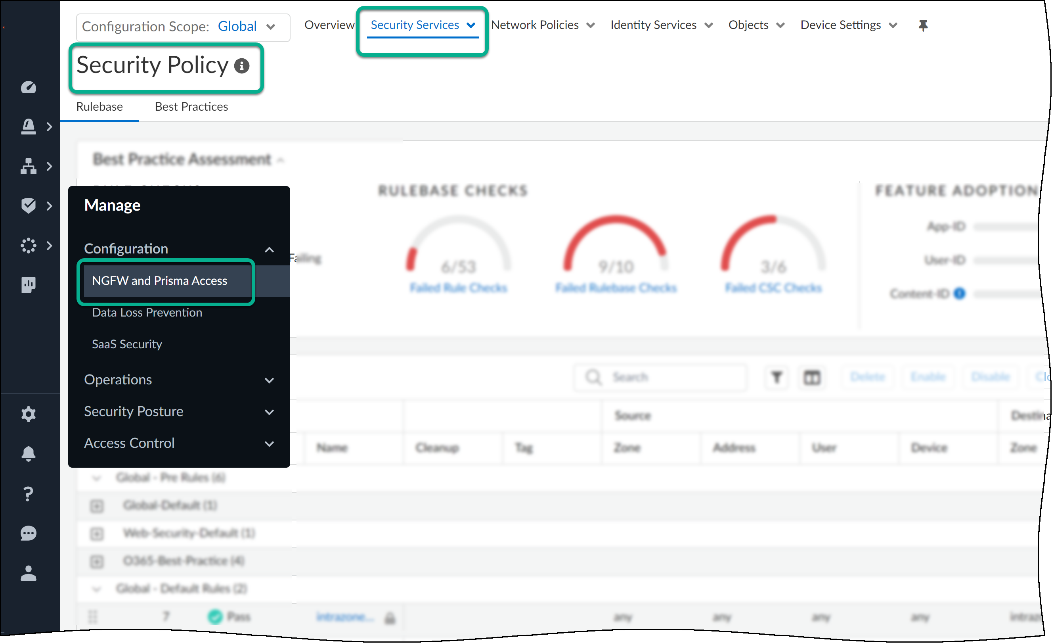Switch to the Best Practices tab
1052x643 pixels.
[191, 106]
